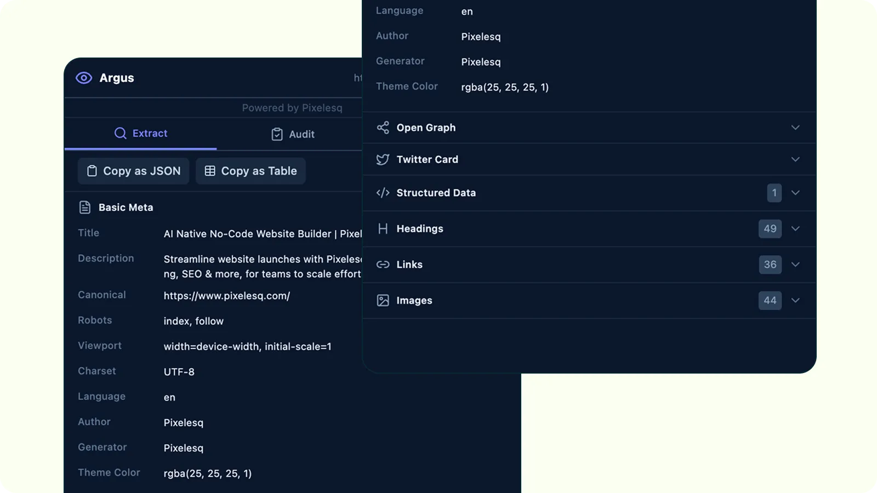Expand the Twitter Card section chevron

(x=795, y=159)
